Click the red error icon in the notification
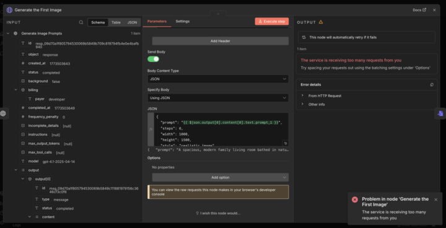The image size is (446, 228). (x=355, y=199)
